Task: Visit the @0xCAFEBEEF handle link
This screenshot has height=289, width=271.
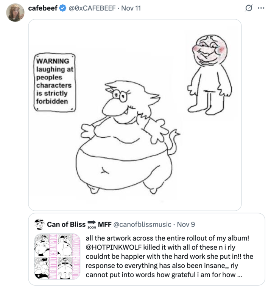Action: 92,8
